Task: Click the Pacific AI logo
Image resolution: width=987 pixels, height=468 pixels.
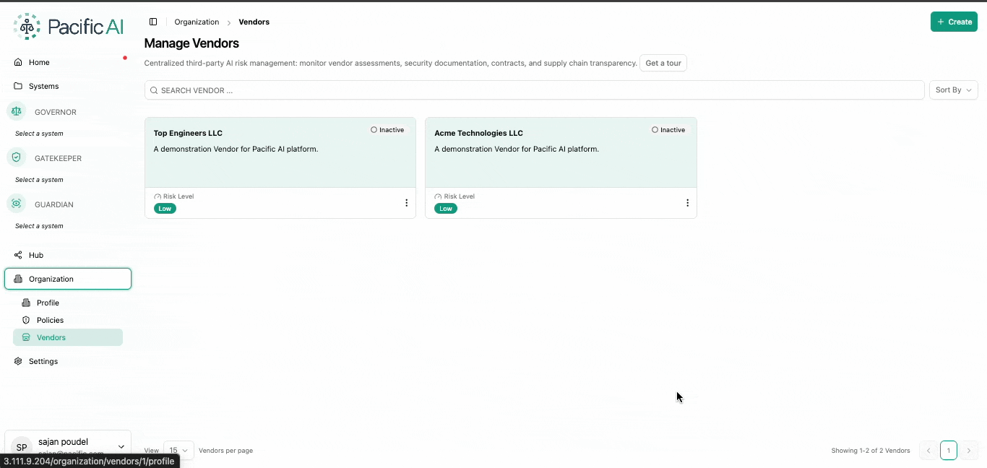Action: [68, 27]
